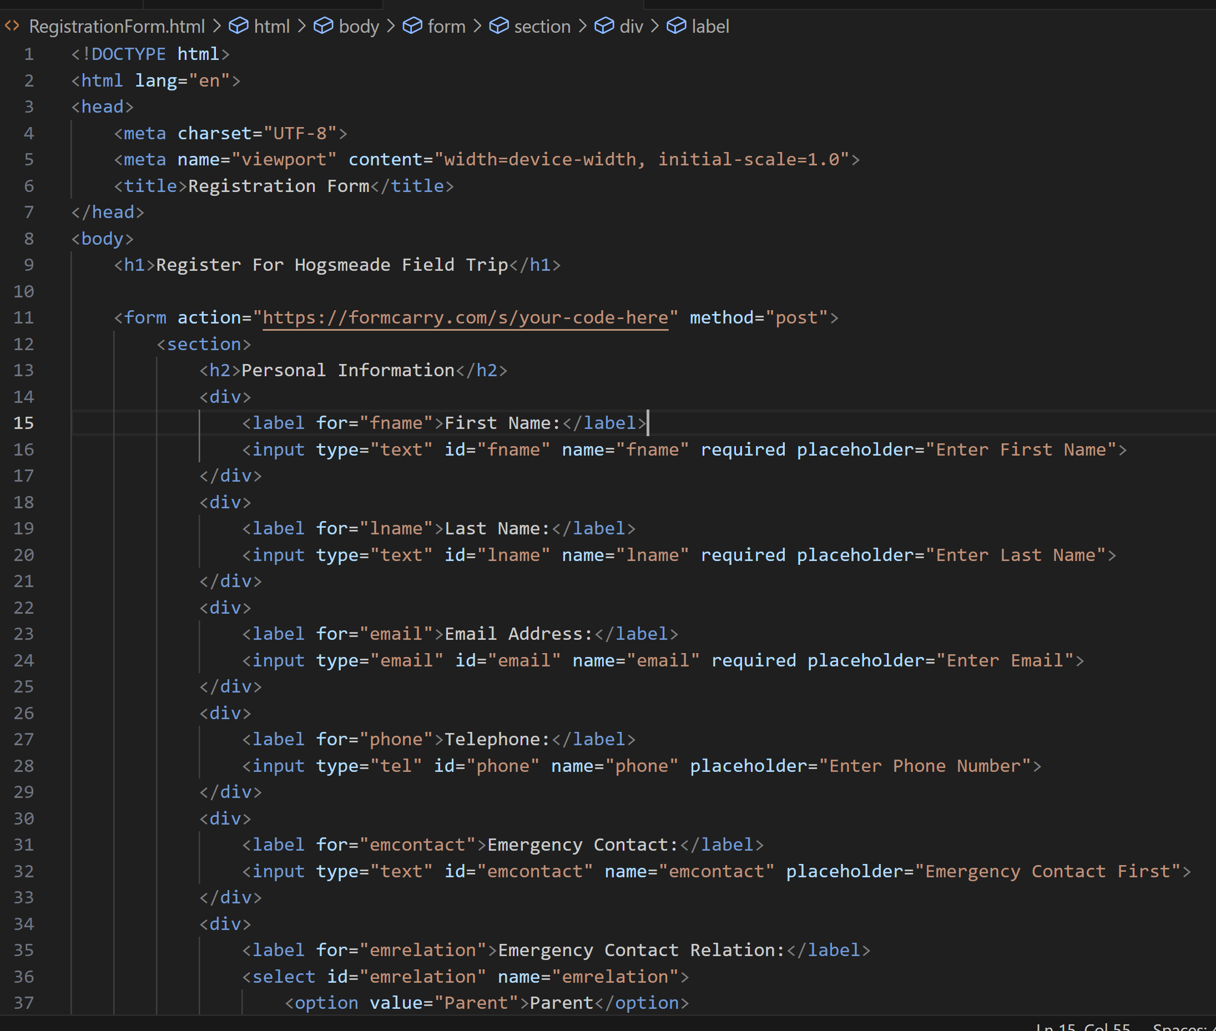
Task: Select RegistrationForm.html in the breadcrumb bar
Action: (x=117, y=26)
